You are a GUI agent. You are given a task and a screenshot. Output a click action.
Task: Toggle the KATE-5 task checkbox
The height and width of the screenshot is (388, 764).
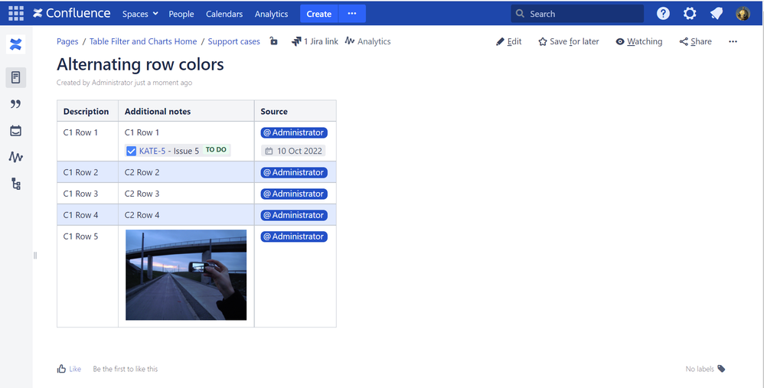(131, 151)
